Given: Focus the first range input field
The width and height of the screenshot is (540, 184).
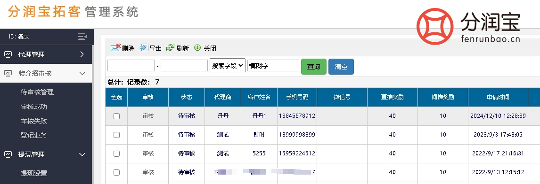Looking at the screenshot, I should [131, 66].
